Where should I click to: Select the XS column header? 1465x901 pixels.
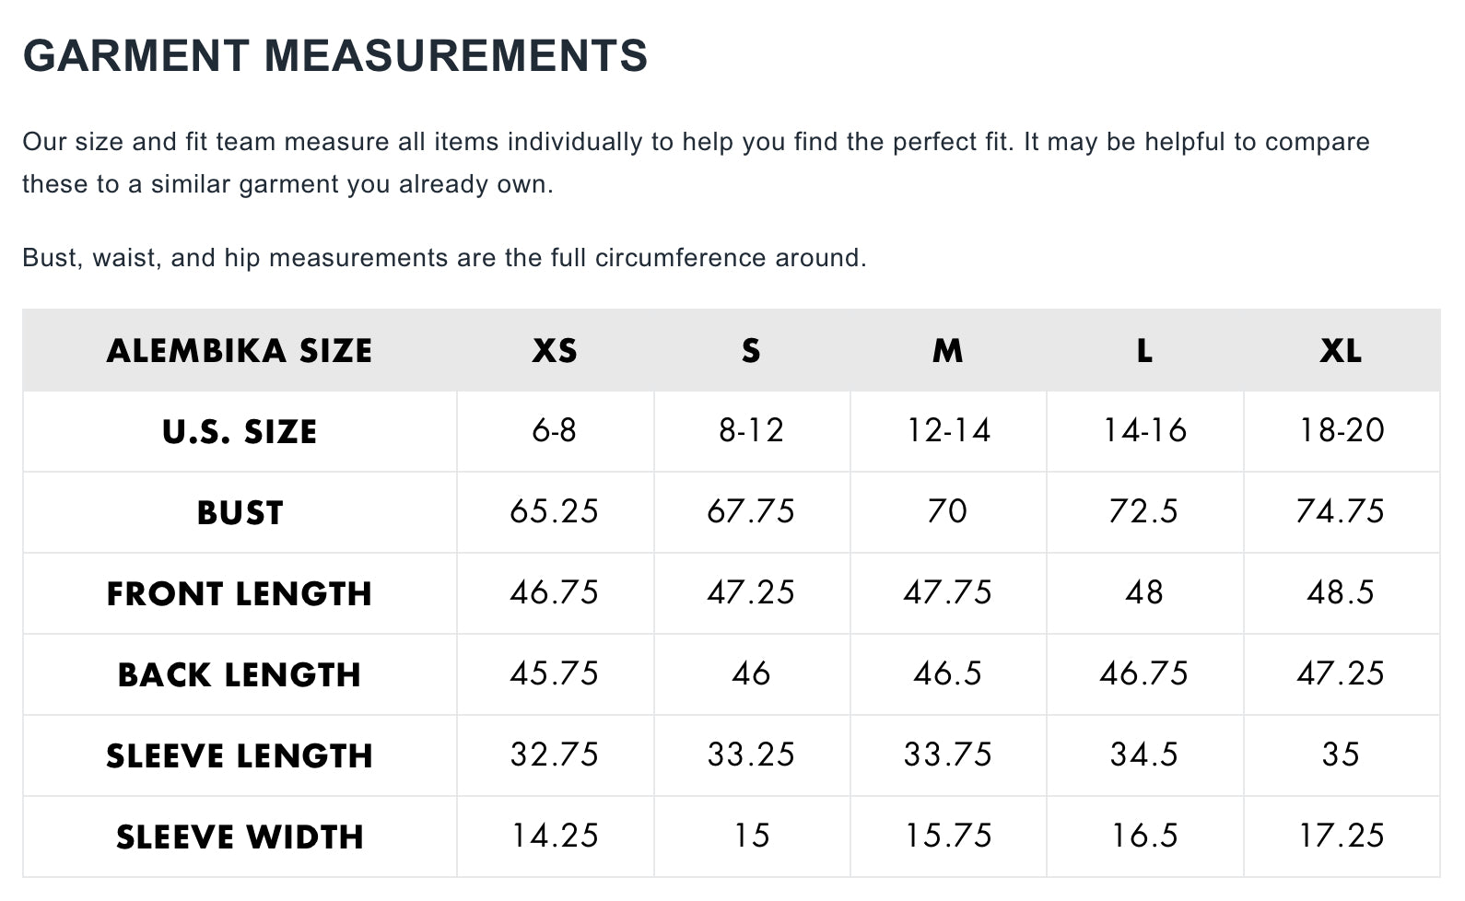coord(555,351)
